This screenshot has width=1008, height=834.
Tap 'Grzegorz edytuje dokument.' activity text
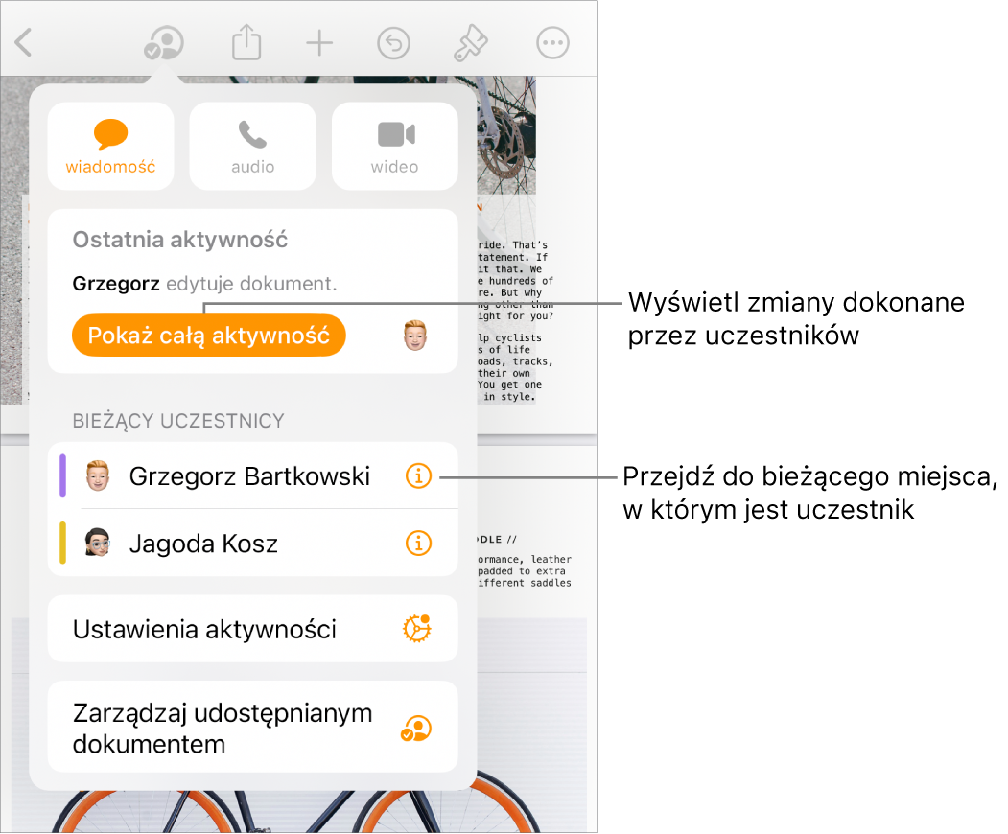[204, 284]
